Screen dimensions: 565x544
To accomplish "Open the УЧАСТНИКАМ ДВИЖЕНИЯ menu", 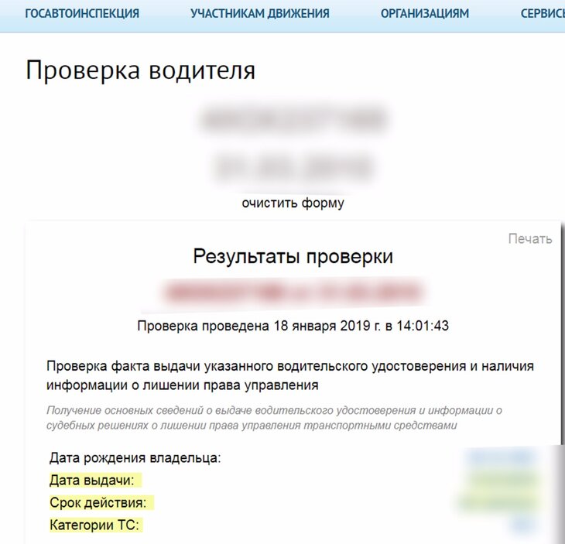I will (x=260, y=14).
